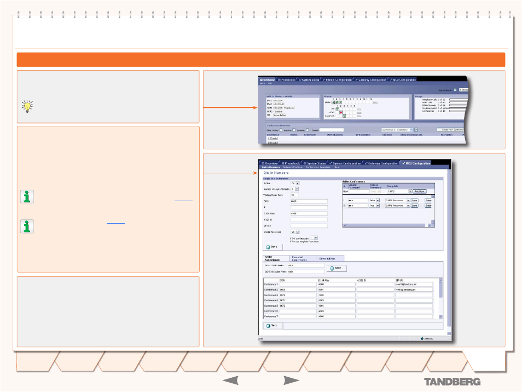Click Save for ad hoc row 1
The image size is (522, 392).
pos(414,200)
